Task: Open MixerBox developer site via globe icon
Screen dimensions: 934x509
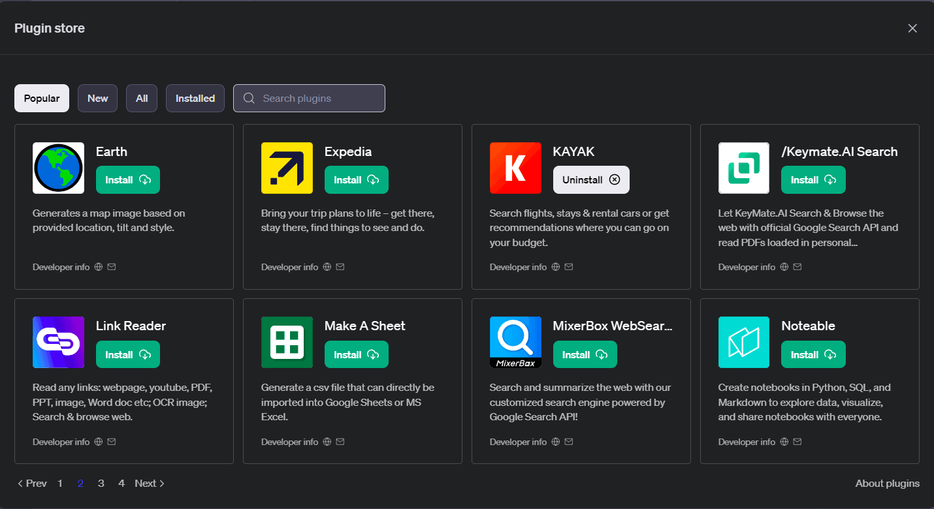Action: (555, 441)
